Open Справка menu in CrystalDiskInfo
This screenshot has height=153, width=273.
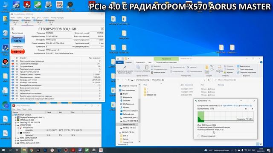[x=46, y=18]
